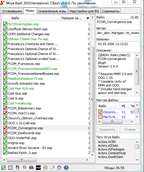Image resolution: width=144 pixels, height=172 pixels.
Task: Uncheck Unofficial Oblivion Patch.esp
Action: [x=5, y=29]
